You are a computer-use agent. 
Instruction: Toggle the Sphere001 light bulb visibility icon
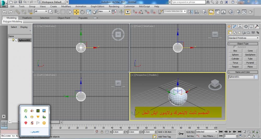13,40
